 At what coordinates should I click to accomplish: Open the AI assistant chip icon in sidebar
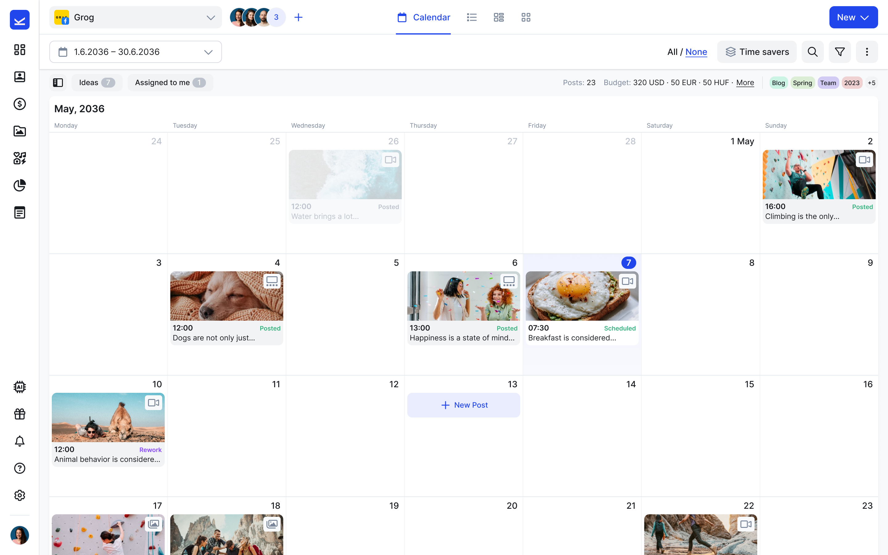[x=19, y=387]
